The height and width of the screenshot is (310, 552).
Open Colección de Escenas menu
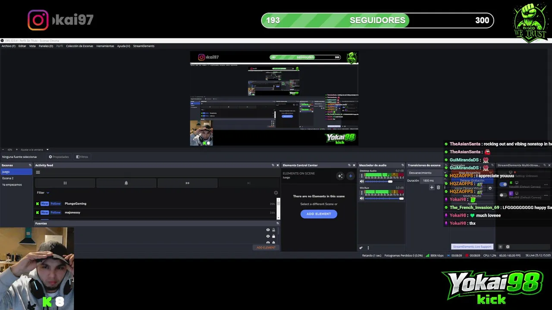[x=79, y=46]
